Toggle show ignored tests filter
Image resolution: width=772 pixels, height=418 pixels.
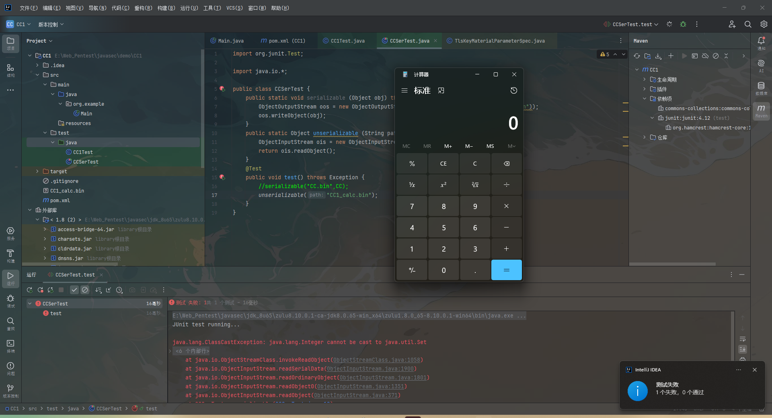[85, 290]
